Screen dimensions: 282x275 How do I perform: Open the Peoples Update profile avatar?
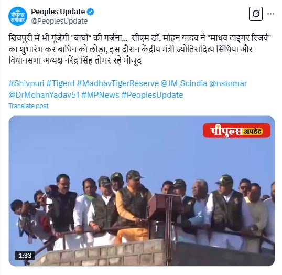pyautogui.click(x=18, y=16)
